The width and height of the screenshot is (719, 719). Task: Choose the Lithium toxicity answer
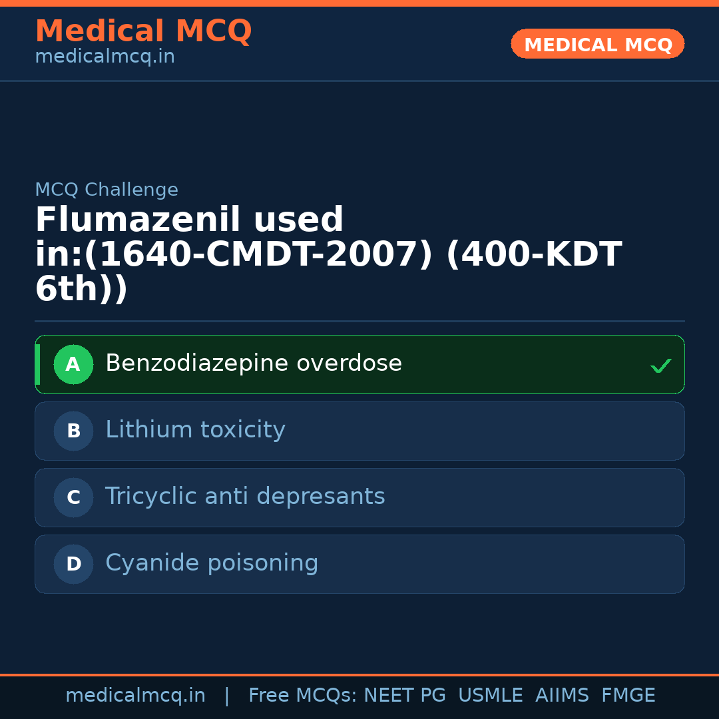[x=195, y=430]
